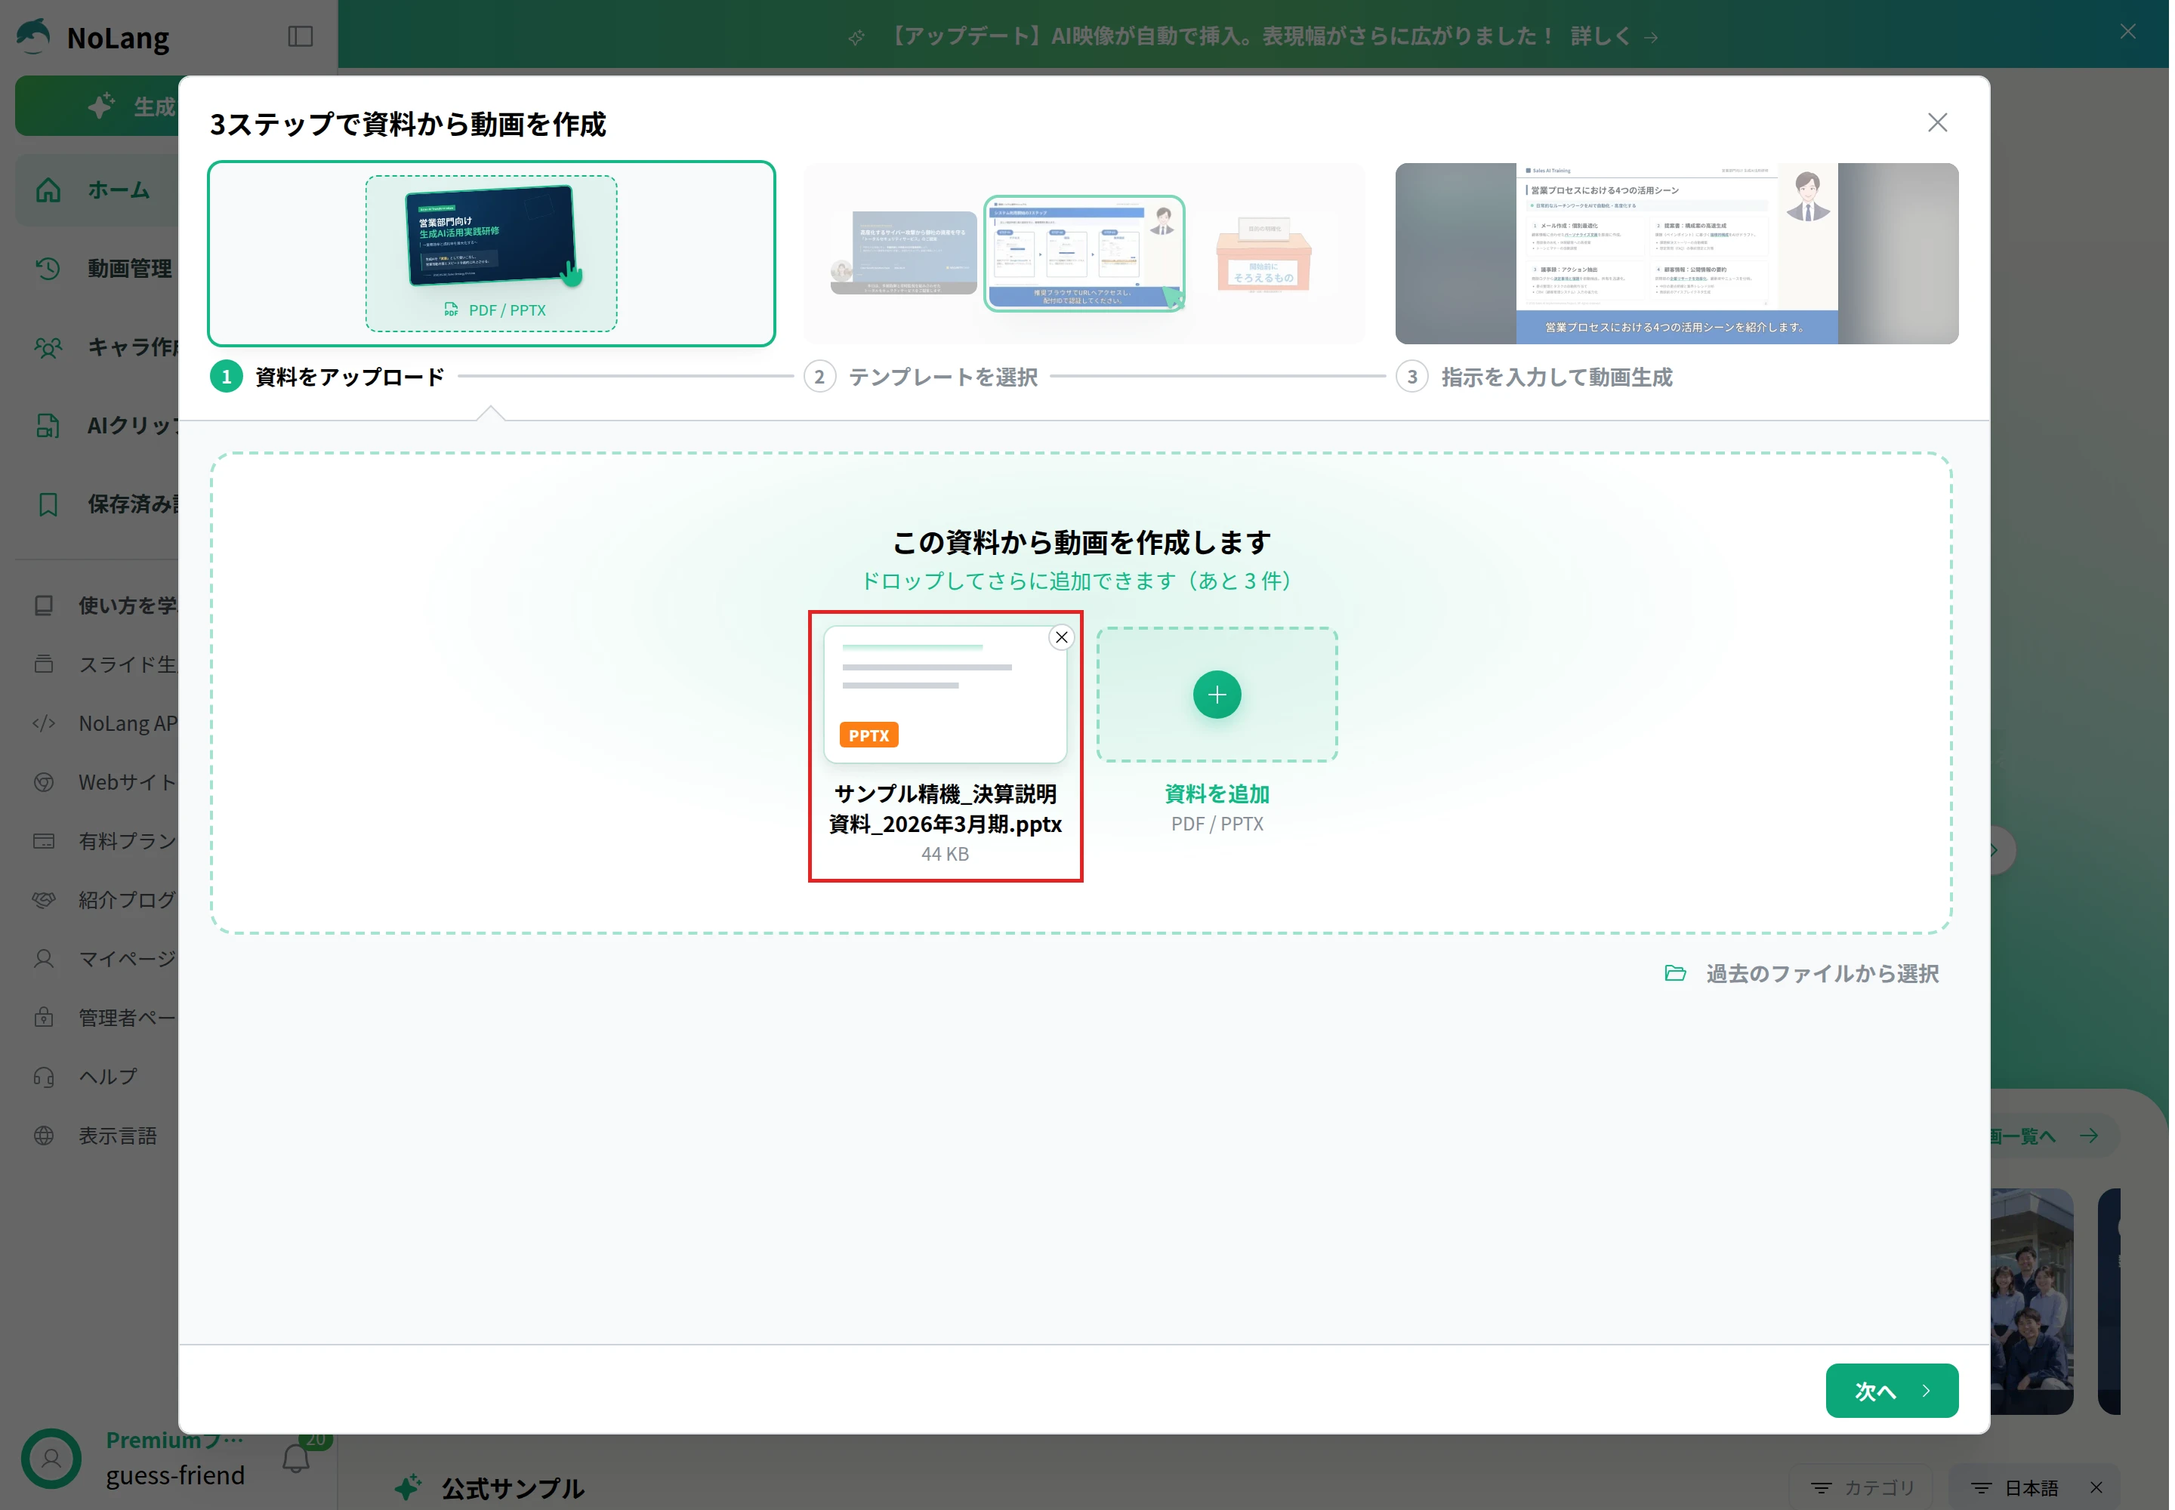Screen dimensions: 2175x1510
Task: Close the 3ステップ dialog
Action: (1937, 123)
